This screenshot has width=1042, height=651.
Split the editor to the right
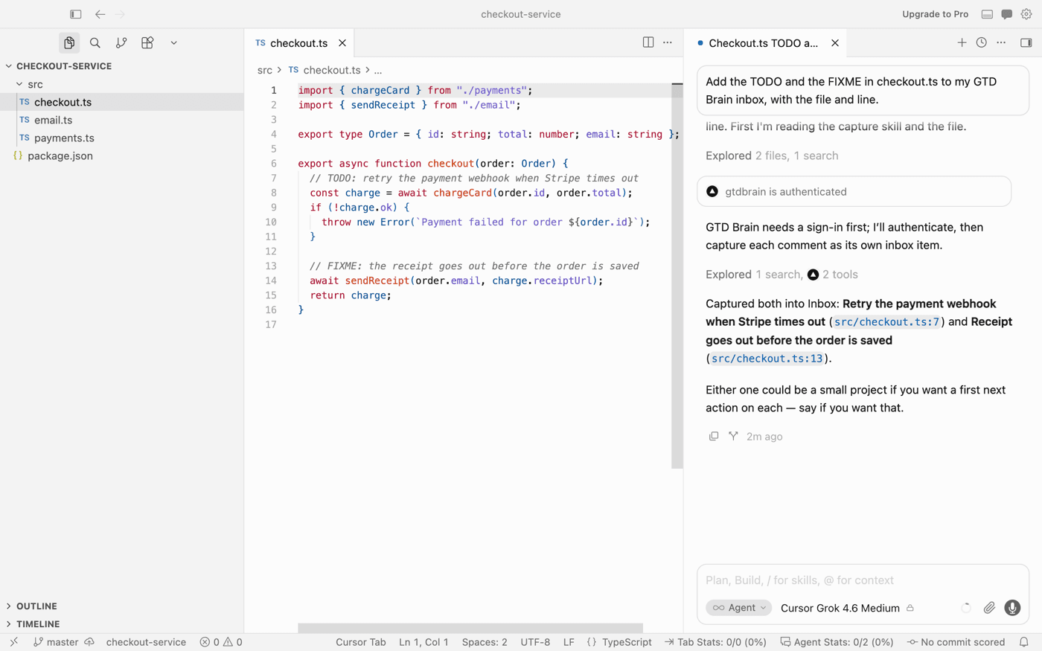click(x=648, y=42)
